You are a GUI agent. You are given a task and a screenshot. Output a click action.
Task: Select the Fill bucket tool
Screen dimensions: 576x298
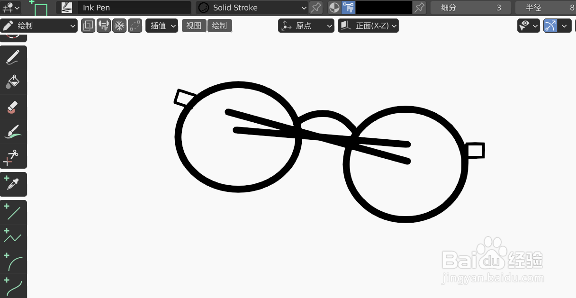pos(13,82)
